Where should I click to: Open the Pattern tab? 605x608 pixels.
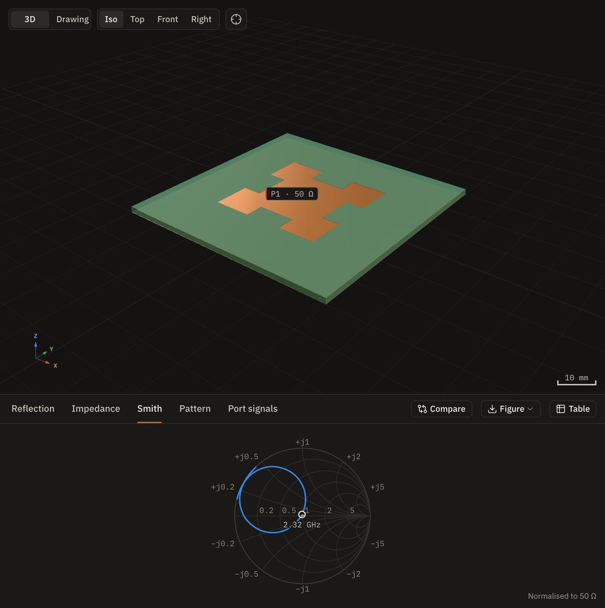(x=195, y=409)
